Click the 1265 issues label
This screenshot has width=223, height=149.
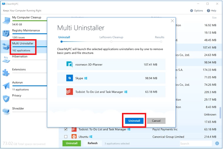tap(19, 37)
